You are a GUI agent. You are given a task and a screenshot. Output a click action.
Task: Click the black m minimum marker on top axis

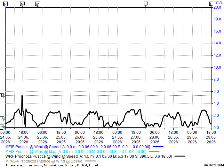click(38, 4)
